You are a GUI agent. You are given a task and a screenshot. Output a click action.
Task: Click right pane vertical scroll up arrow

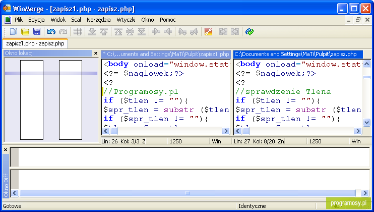366,64
